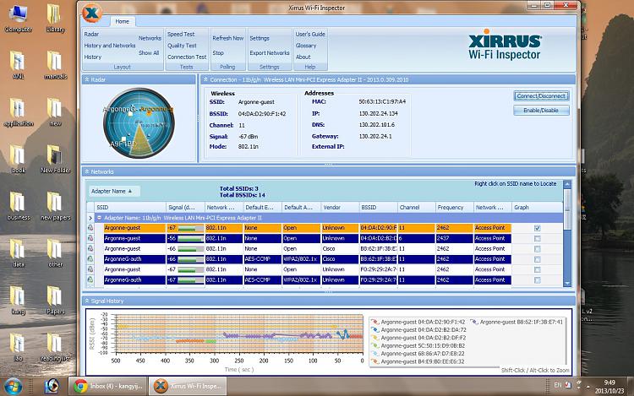Click Export Networks
This screenshot has height=396, width=634.
point(270,53)
